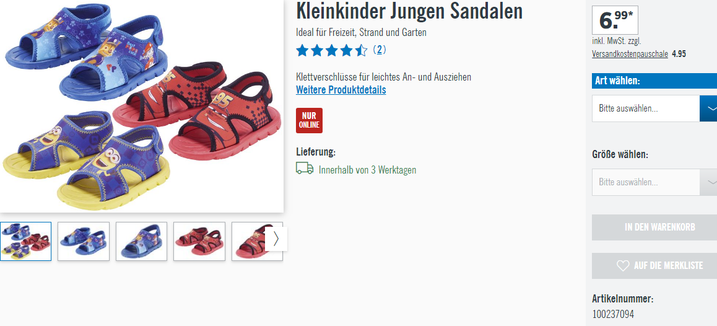Click the delivery truck icon
Screen dimensions: 717x326
[305, 169]
